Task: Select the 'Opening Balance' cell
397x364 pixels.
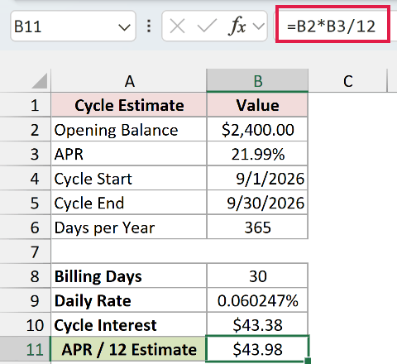Action: pyautogui.click(x=129, y=130)
